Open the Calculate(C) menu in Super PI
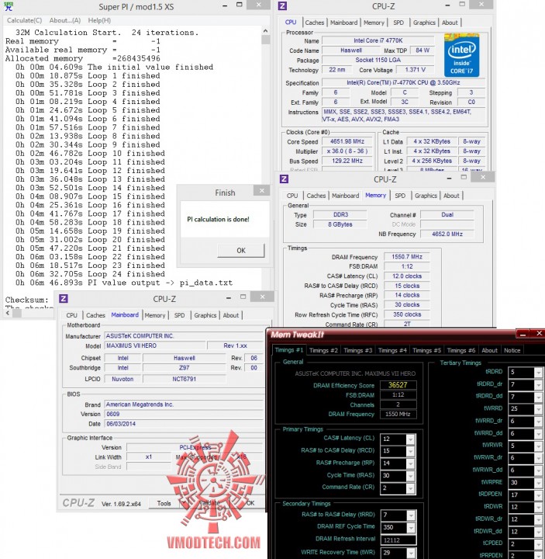The height and width of the screenshot is (559, 545). click(x=24, y=20)
